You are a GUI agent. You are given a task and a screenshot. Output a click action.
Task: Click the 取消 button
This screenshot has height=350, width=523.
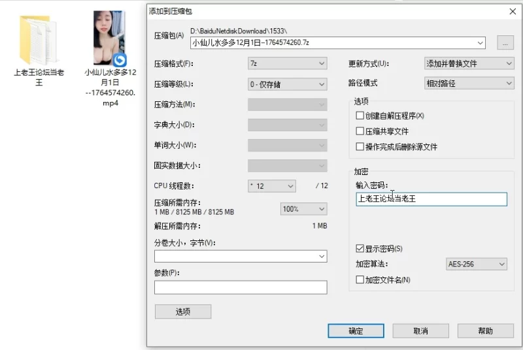(x=420, y=331)
